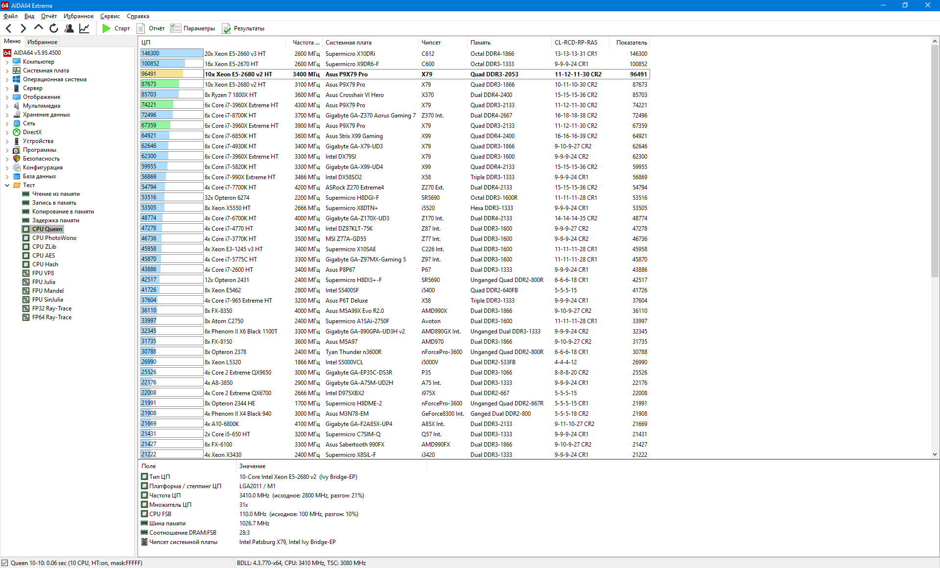Switch to the Избранное tab
940x568 pixels.
click(42, 42)
